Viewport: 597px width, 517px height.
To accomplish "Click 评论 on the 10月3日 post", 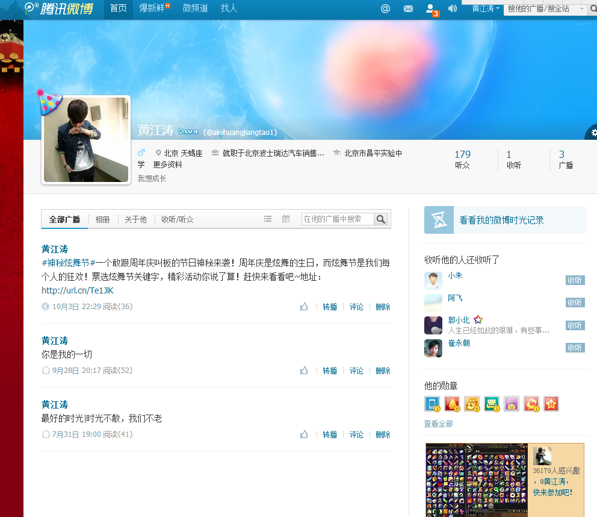I will 356,307.
